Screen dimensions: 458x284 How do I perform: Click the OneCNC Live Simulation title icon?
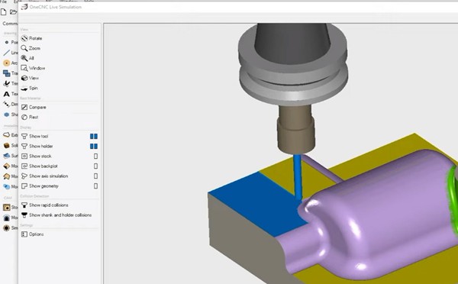[x=24, y=7]
